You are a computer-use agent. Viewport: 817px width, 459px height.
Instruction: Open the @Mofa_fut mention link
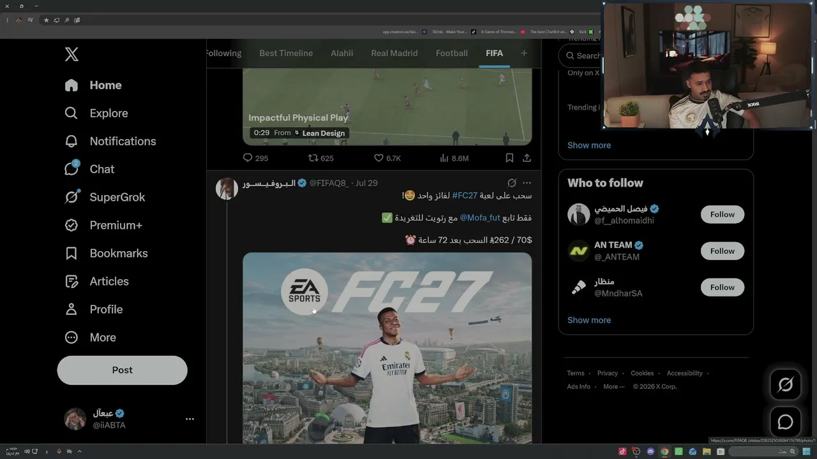(480, 218)
